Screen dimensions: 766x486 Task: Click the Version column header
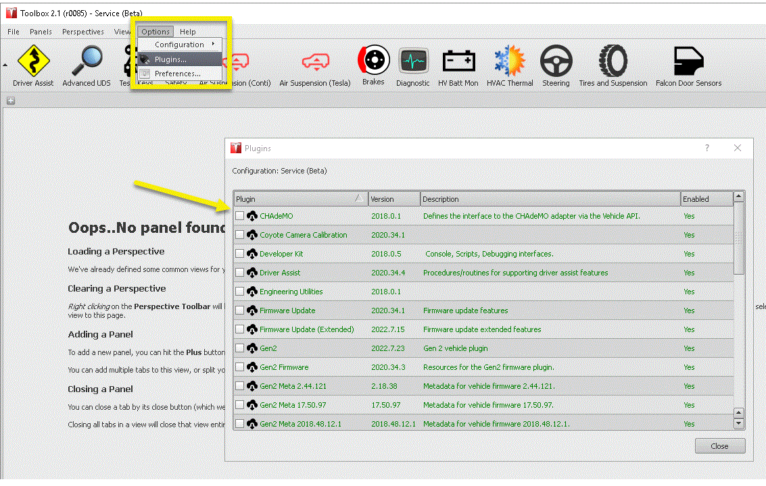pyautogui.click(x=394, y=199)
